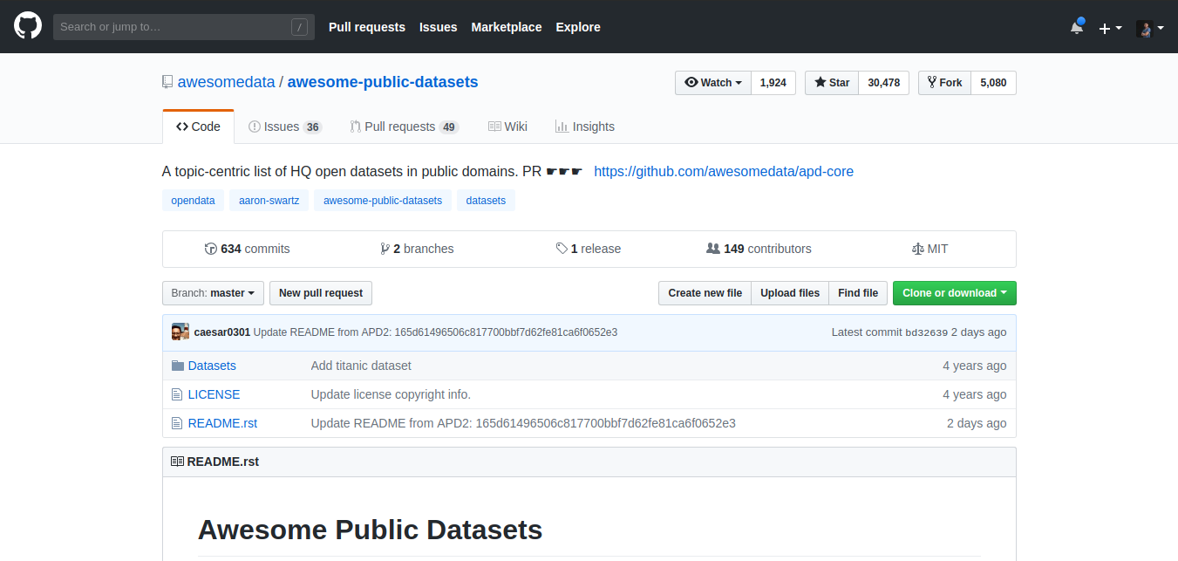Click the contributors people icon
Image resolution: width=1178 pixels, height=561 pixels.
(x=713, y=249)
